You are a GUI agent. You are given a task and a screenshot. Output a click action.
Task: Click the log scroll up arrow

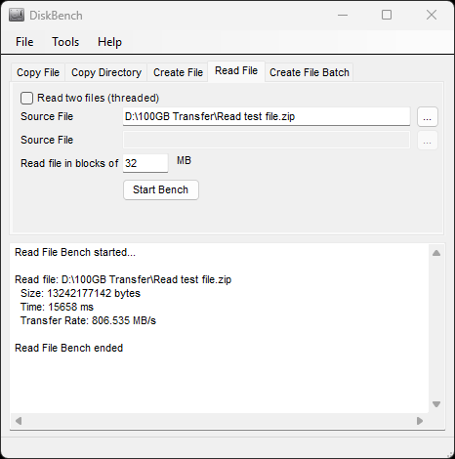pos(436,253)
